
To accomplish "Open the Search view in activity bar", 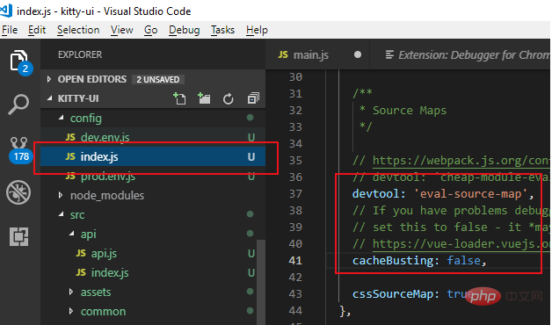I will 18,105.
